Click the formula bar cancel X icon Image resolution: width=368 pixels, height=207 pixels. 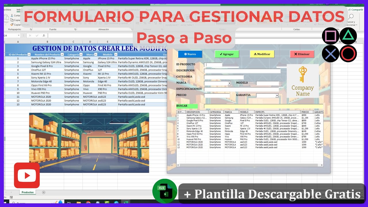click(30, 36)
